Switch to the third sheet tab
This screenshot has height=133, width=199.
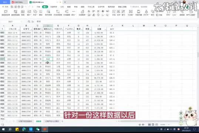[52, 121]
